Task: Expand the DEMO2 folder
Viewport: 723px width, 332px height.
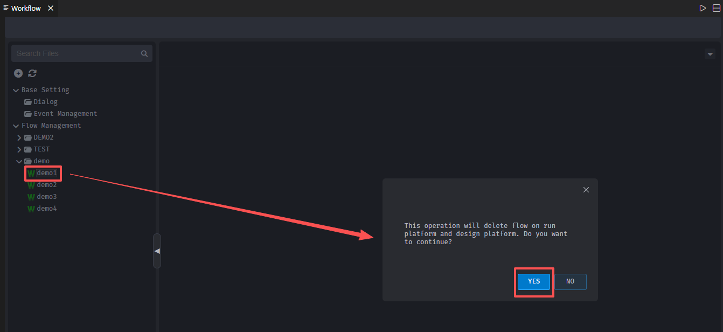Action: click(19, 137)
